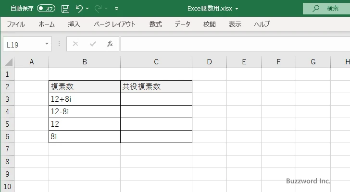Screen dimensions: 350x192
Task: Click the search magnifier icon
Action: [316, 9]
